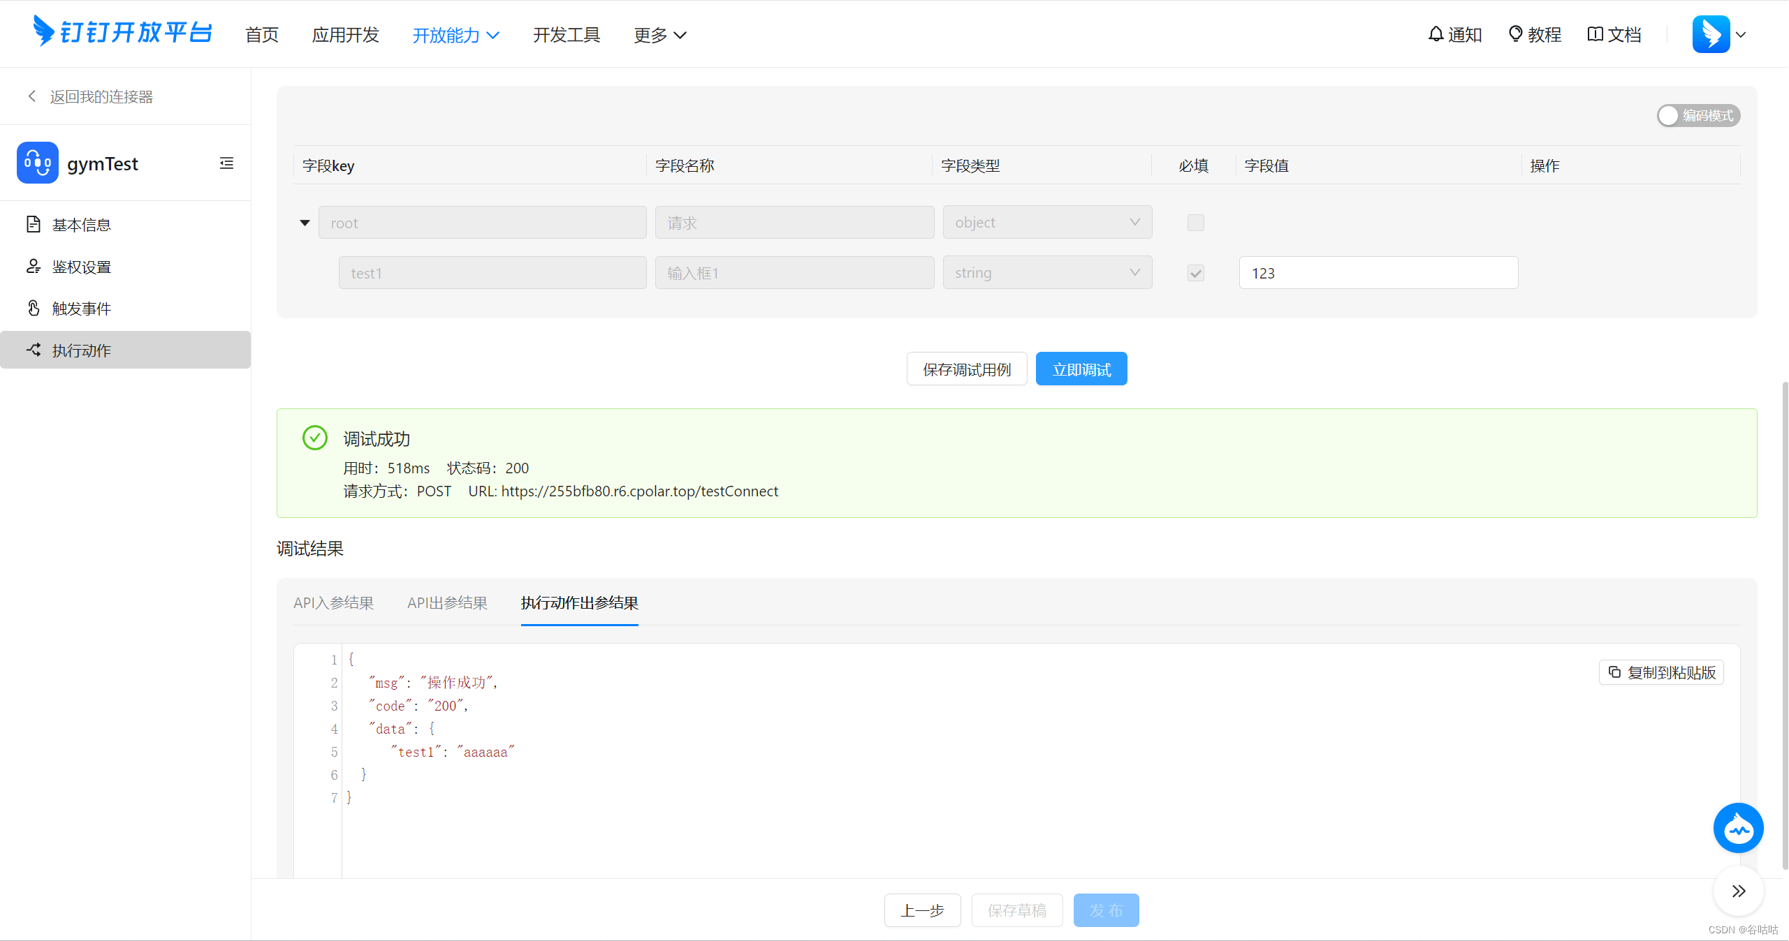Click the double-arrow expand button
This screenshot has height=941, width=1789.
(x=1738, y=891)
